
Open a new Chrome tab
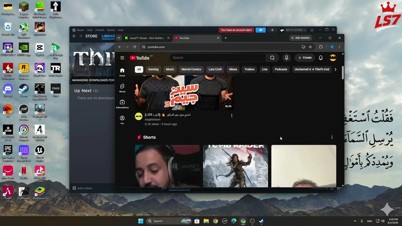click(x=225, y=38)
